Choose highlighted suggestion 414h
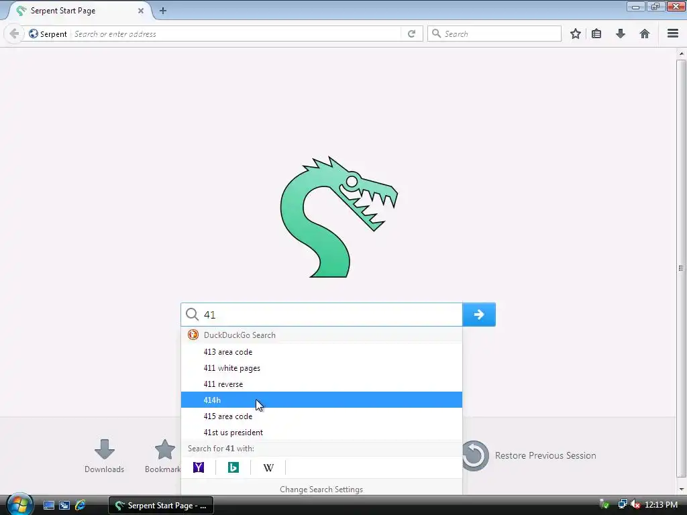Viewport: 687px width, 515px height. 321,400
